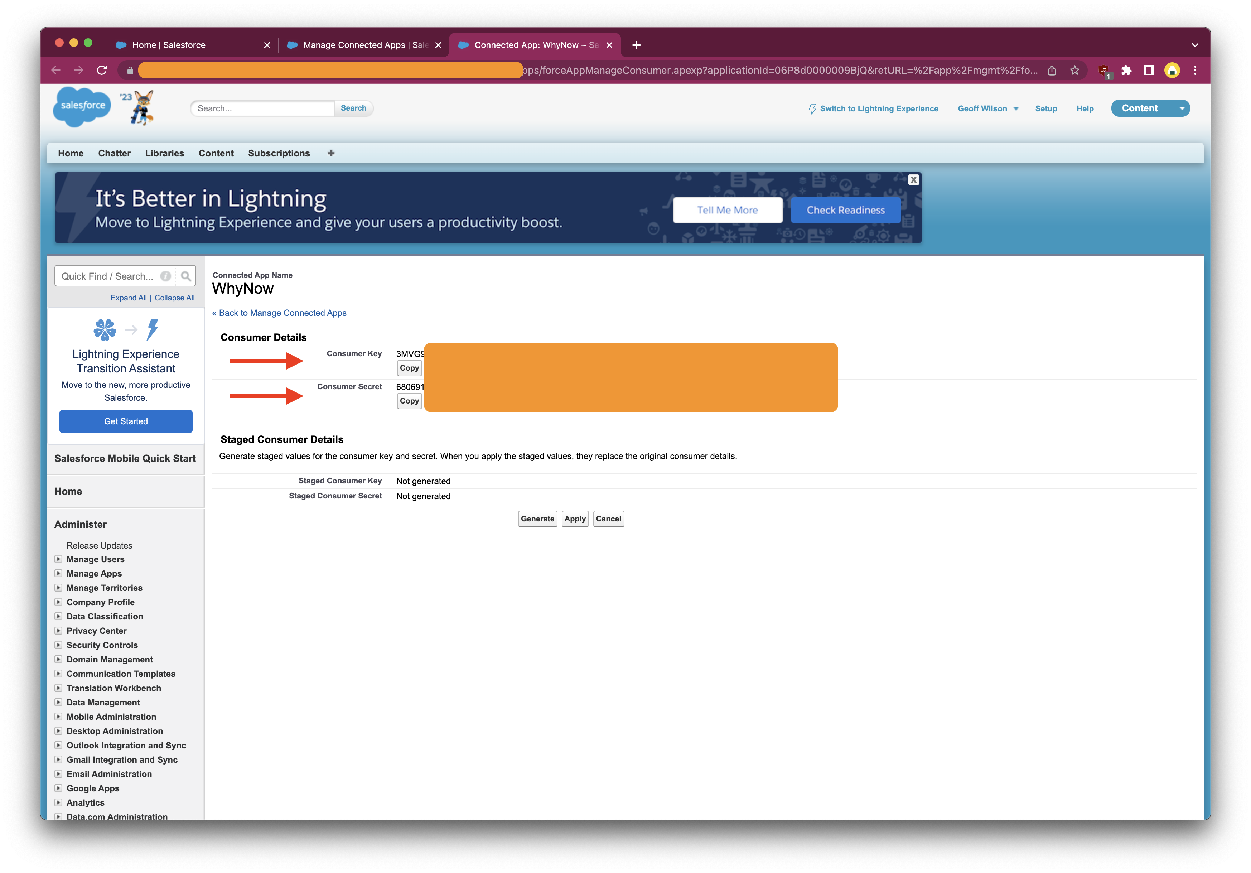The width and height of the screenshot is (1251, 873).
Task: Expand Manage Apps tree node
Action: pyautogui.click(x=58, y=573)
